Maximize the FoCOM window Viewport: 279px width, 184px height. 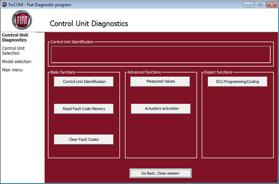[x=260, y=5]
